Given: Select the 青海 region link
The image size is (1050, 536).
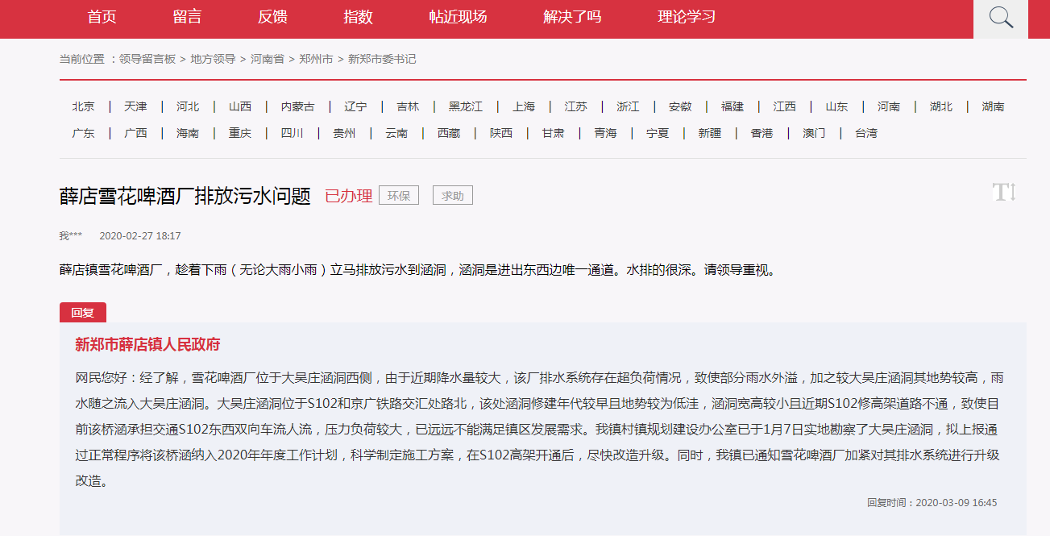Looking at the screenshot, I should point(605,133).
